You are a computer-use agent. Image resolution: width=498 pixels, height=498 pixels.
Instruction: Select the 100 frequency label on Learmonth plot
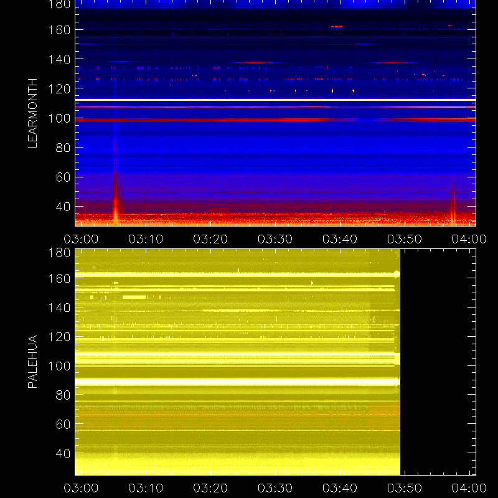[59, 118]
